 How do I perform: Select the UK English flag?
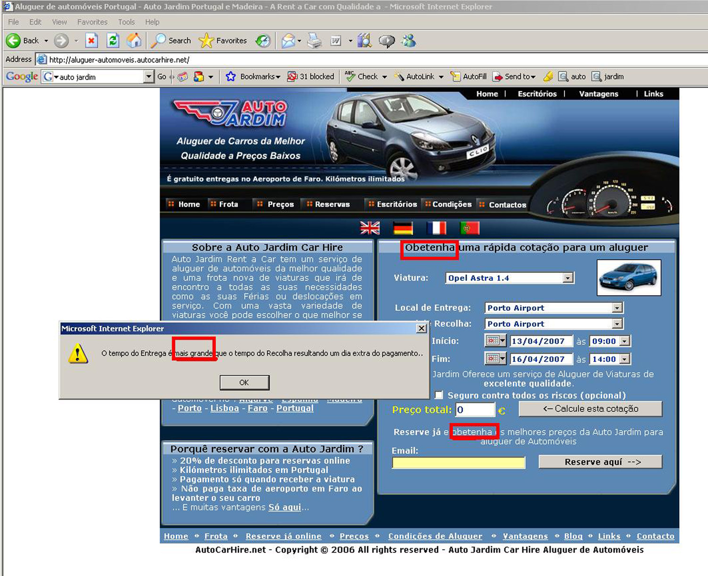[370, 228]
